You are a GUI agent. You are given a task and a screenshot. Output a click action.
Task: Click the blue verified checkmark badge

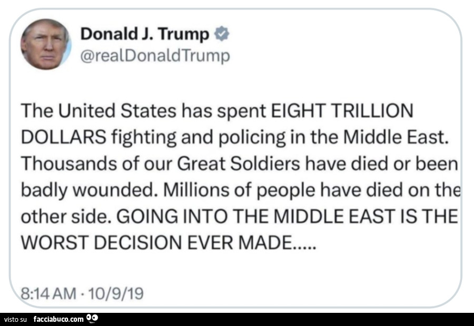pos(222,35)
